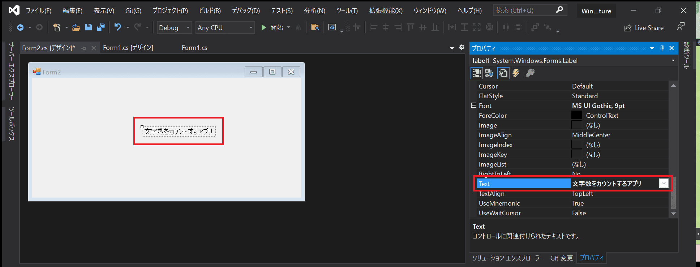The height and width of the screenshot is (267, 700).
Task: Click the Property Pages wrench icon
Action: coord(530,73)
